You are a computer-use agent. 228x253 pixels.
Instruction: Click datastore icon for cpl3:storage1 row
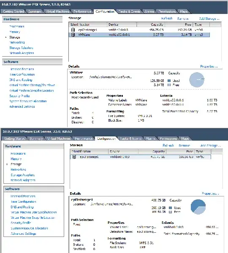[74, 157]
